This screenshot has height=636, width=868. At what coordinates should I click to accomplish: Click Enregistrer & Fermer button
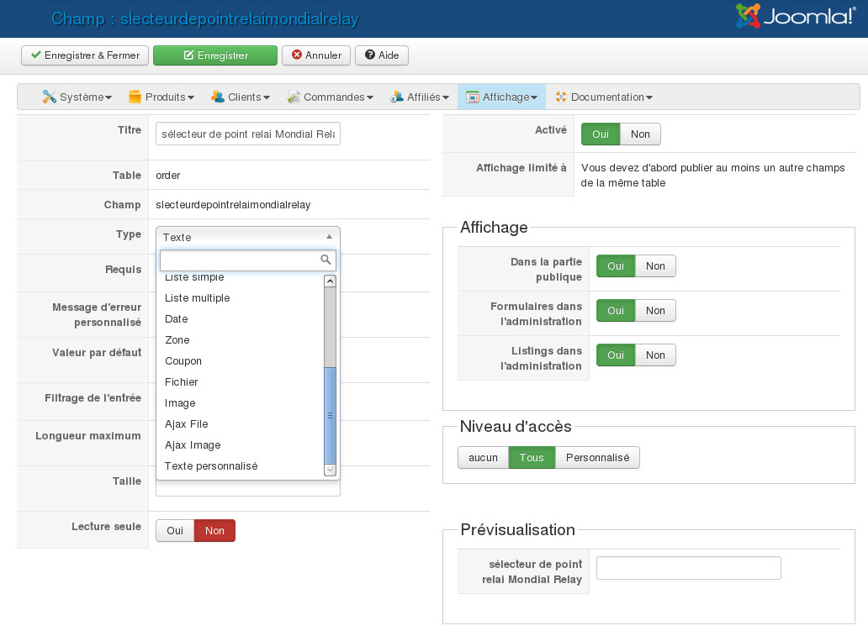(x=85, y=55)
